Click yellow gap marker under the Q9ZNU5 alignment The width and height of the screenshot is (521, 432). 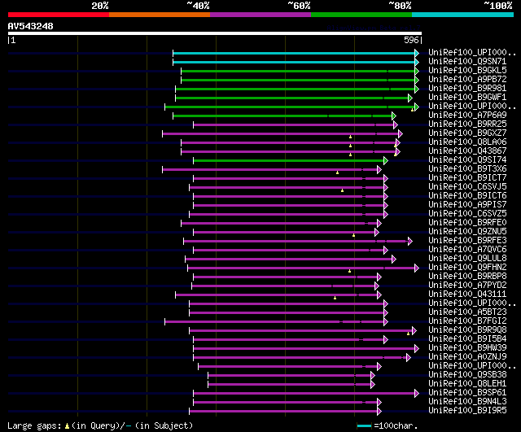[353, 235]
